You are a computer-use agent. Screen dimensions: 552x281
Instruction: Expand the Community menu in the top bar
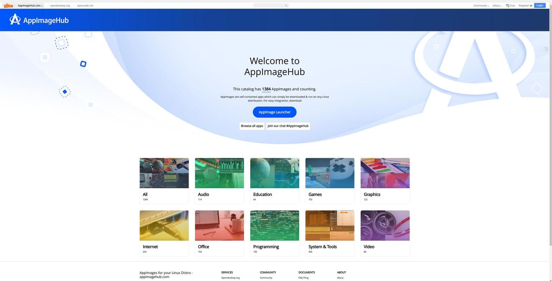481,6
